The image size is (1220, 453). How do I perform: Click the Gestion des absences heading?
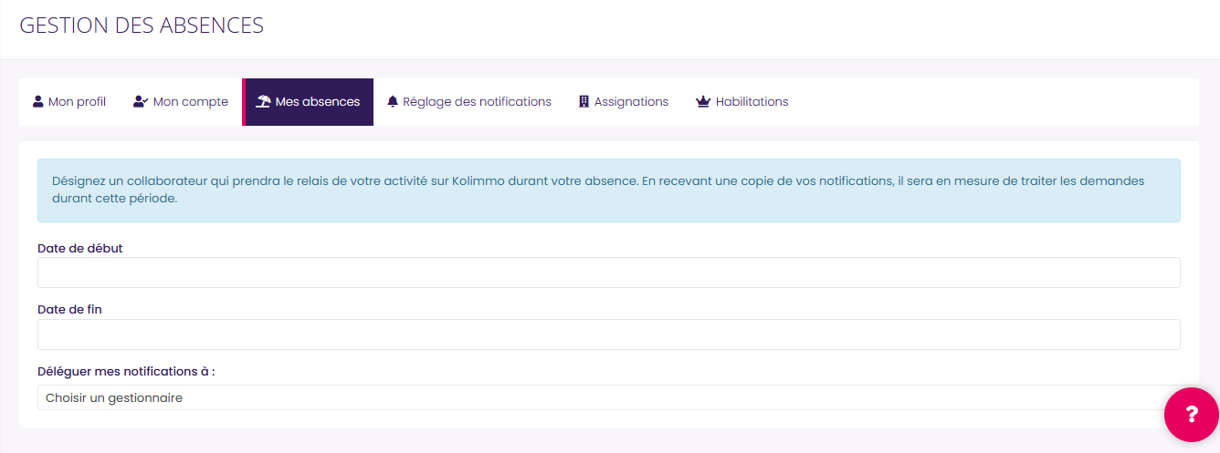tap(142, 26)
